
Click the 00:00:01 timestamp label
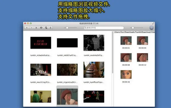126,48
